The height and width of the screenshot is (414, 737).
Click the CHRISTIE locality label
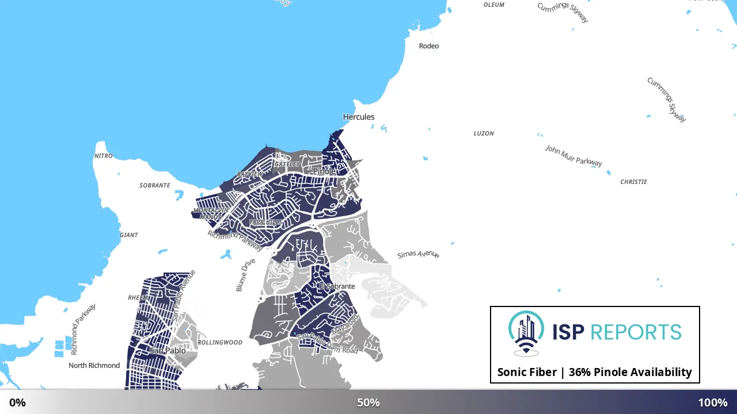[634, 182]
